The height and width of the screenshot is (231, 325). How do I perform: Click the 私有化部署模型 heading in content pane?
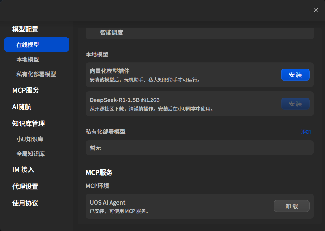(x=106, y=132)
